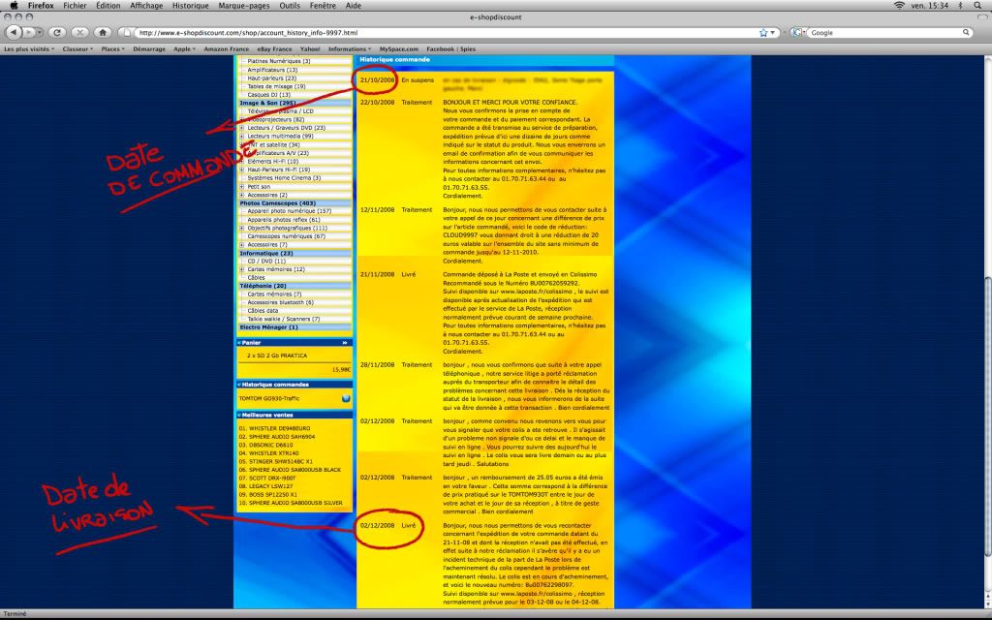The height and width of the screenshot is (620, 992).
Task: Click the URL address bar
Action: tap(436, 32)
